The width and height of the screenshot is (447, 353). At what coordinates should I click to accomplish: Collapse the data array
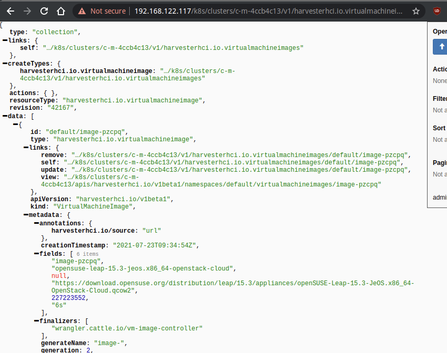coord(4,116)
